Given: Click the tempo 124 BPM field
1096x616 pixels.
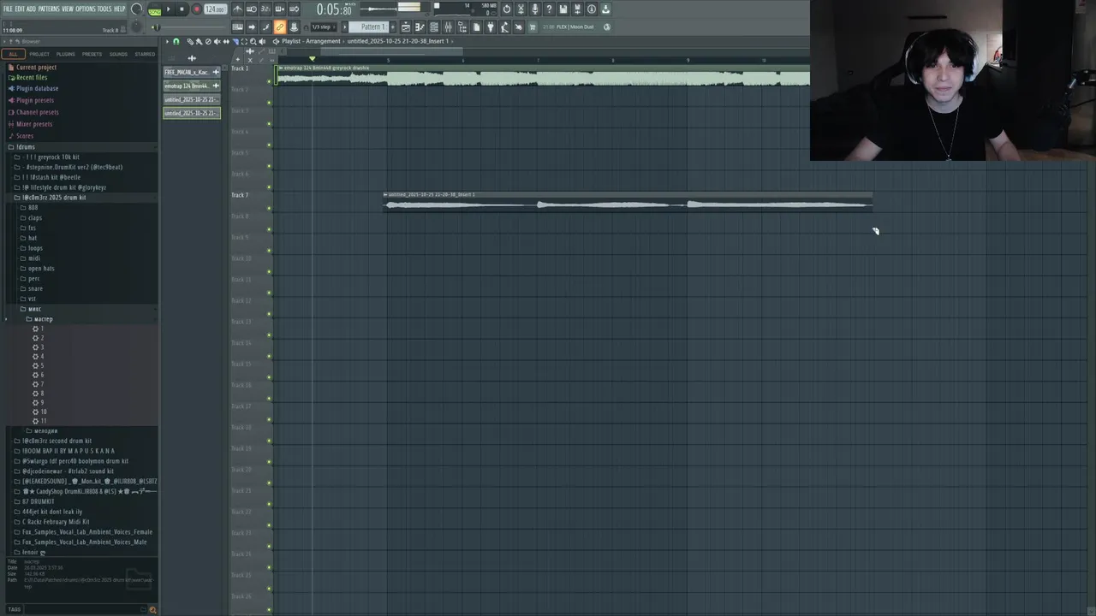Looking at the screenshot, I should tap(215, 9).
